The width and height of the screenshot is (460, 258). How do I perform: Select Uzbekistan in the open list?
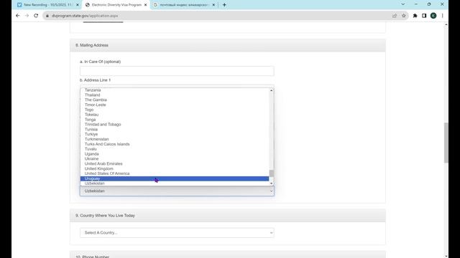point(175,183)
